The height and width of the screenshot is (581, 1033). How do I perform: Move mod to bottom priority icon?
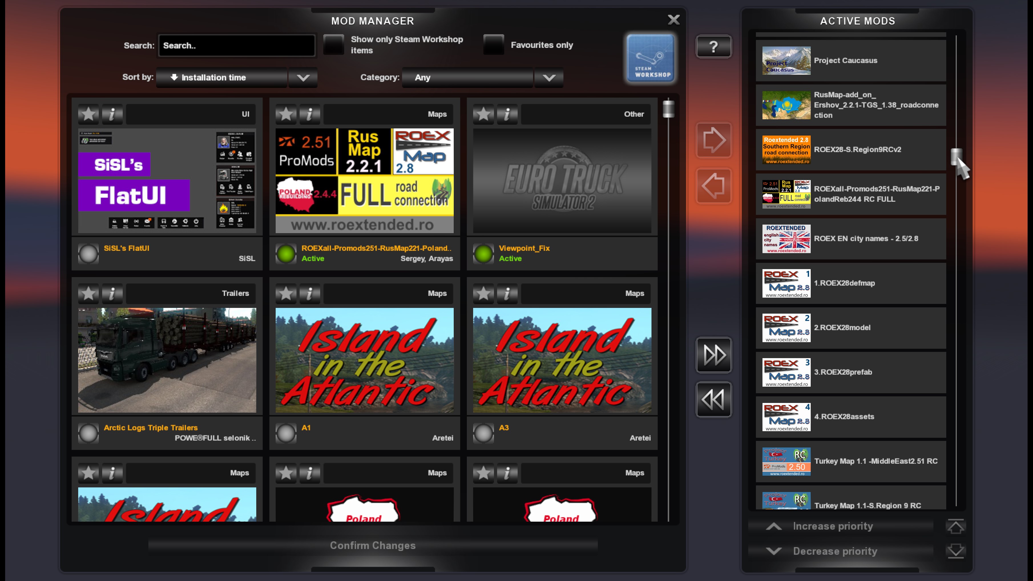point(956,551)
